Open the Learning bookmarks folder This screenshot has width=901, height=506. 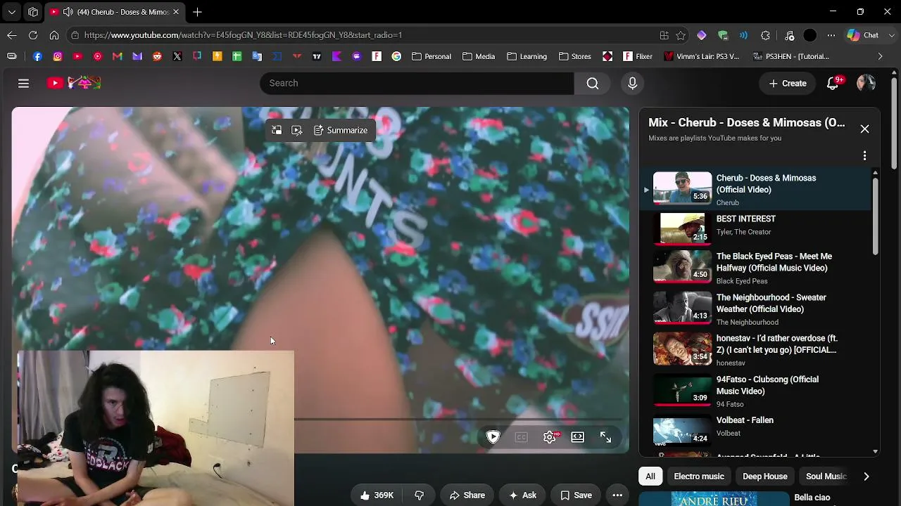click(x=527, y=56)
